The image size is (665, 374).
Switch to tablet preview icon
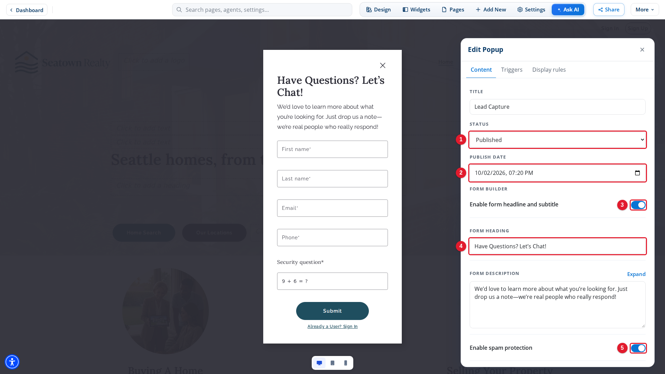(332, 363)
